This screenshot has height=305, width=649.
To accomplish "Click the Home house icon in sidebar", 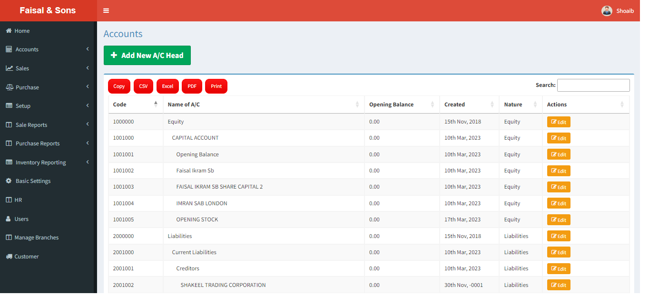I will (9, 31).
